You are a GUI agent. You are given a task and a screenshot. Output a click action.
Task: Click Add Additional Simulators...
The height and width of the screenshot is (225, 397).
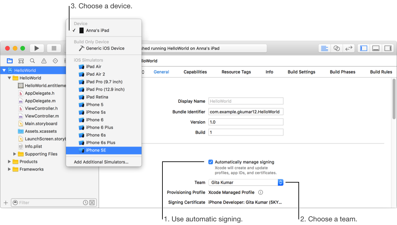(104, 162)
